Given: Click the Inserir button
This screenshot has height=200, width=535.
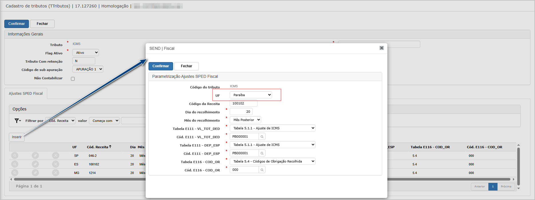Looking at the screenshot, I should click(17, 137).
